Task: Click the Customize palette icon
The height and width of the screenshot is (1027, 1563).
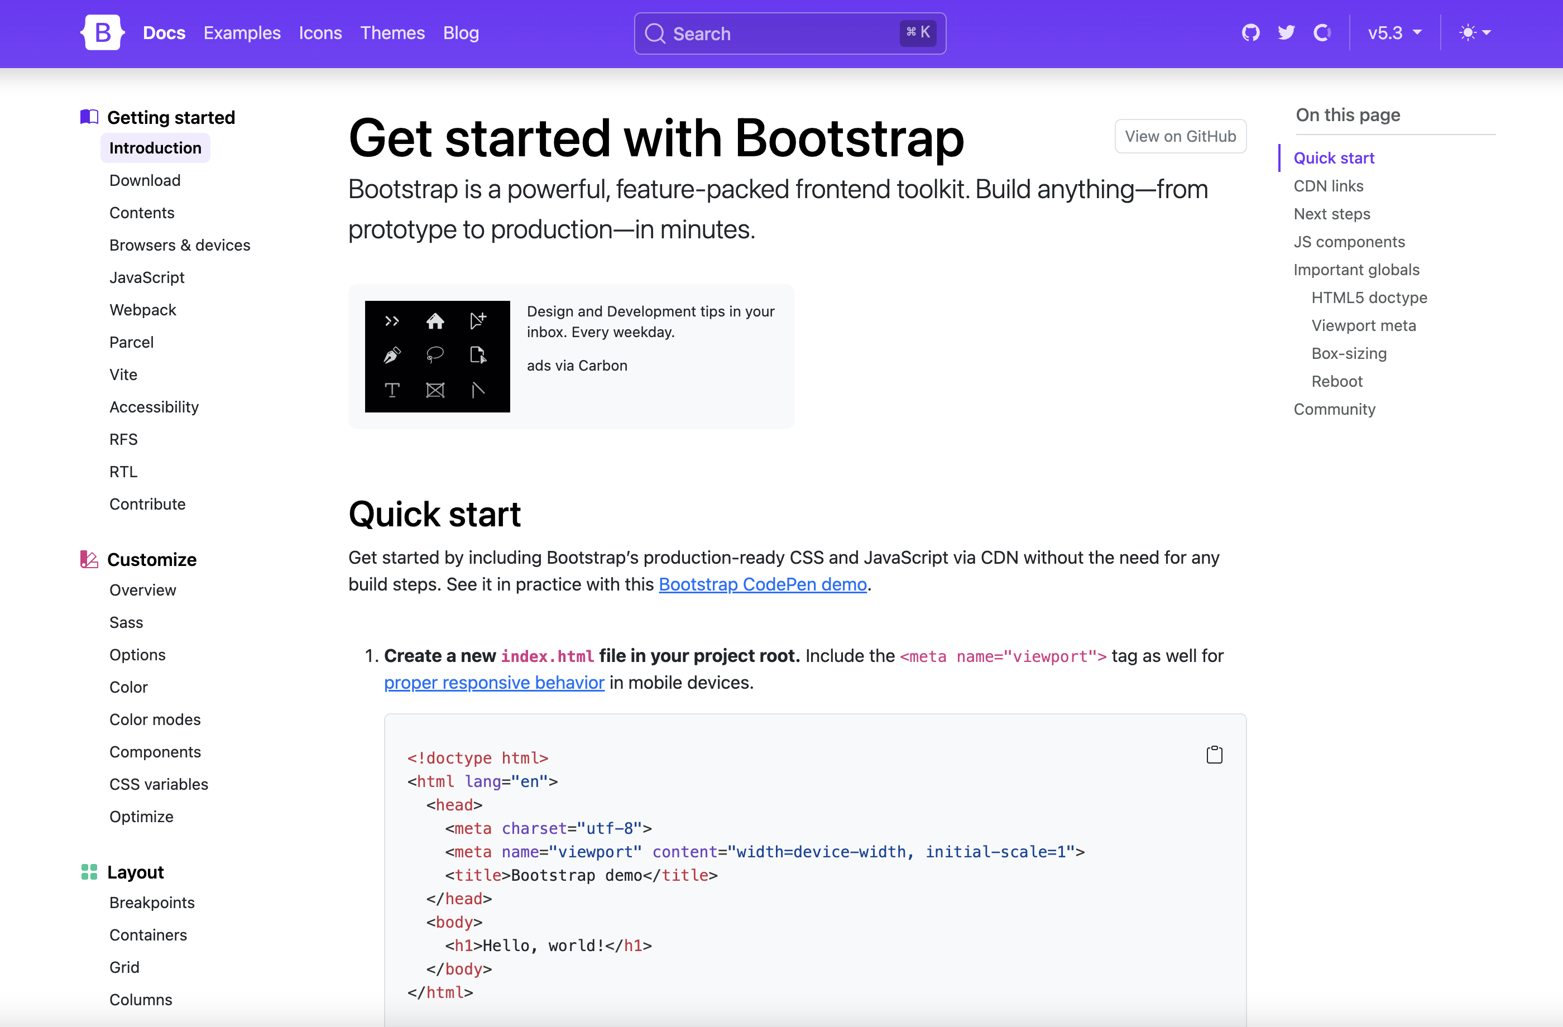Action: click(x=88, y=559)
